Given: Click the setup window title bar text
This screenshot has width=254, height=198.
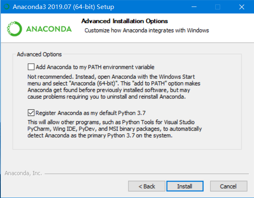Looking at the screenshot, I should click(63, 7).
